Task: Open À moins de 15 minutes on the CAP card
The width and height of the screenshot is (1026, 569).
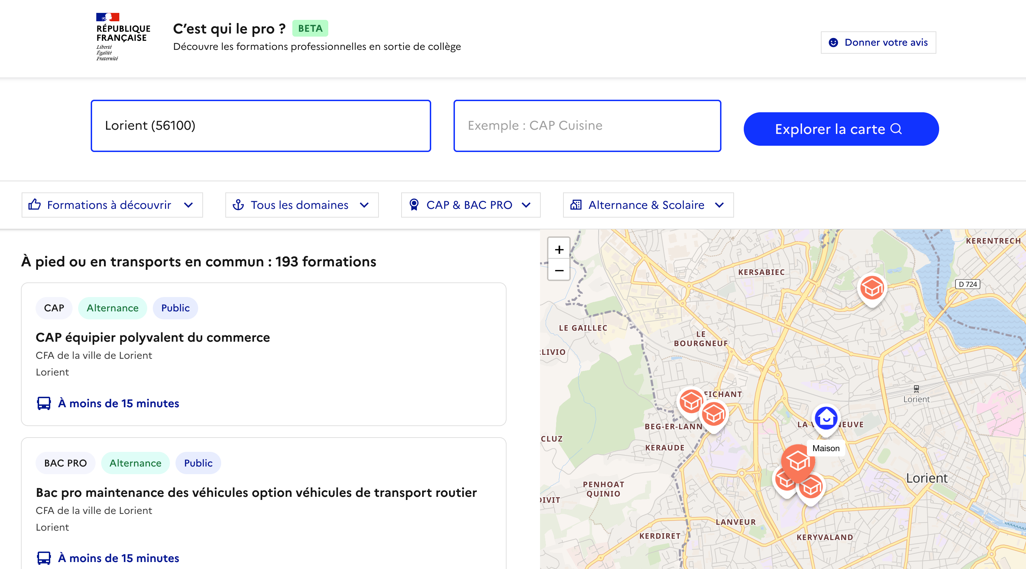Action: click(x=119, y=403)
